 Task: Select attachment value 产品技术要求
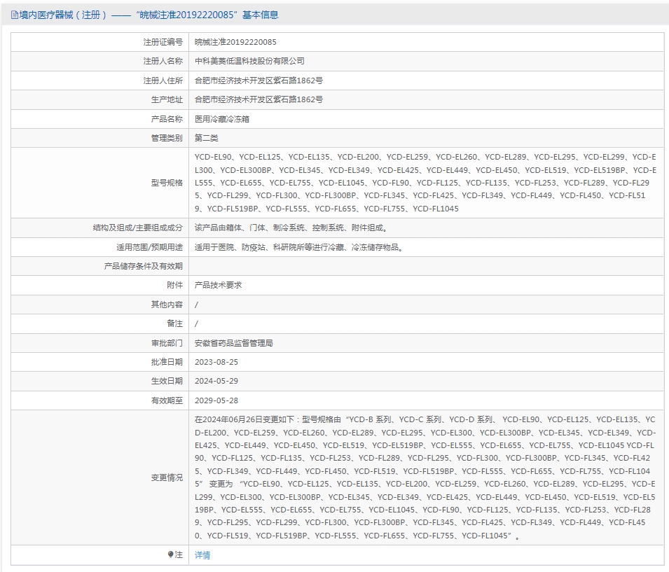(x=218, y=285)
